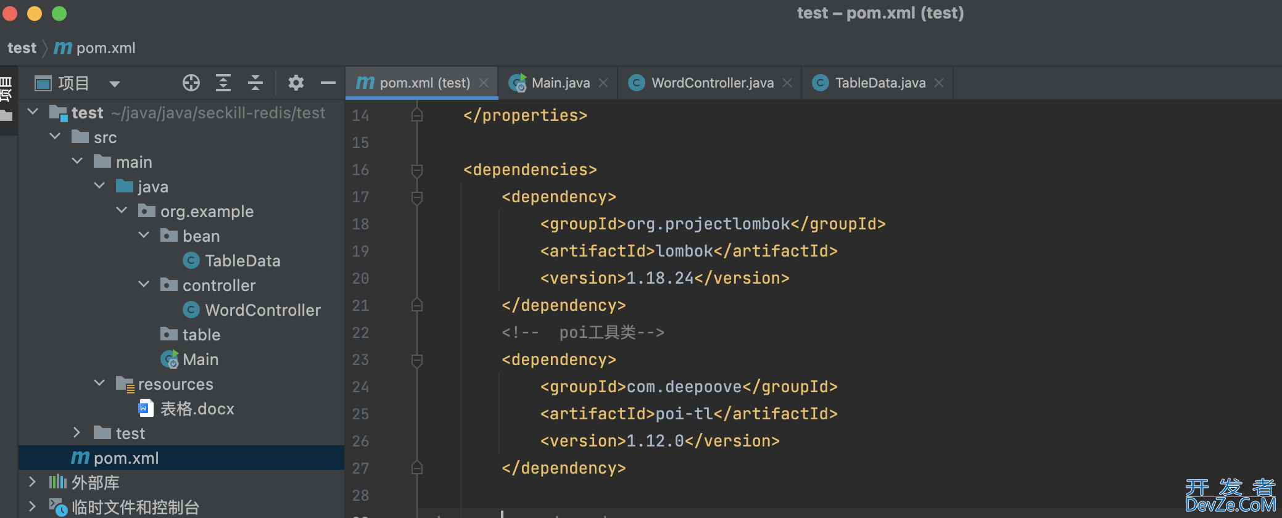Click the org.example package icon

click(147, 210)
